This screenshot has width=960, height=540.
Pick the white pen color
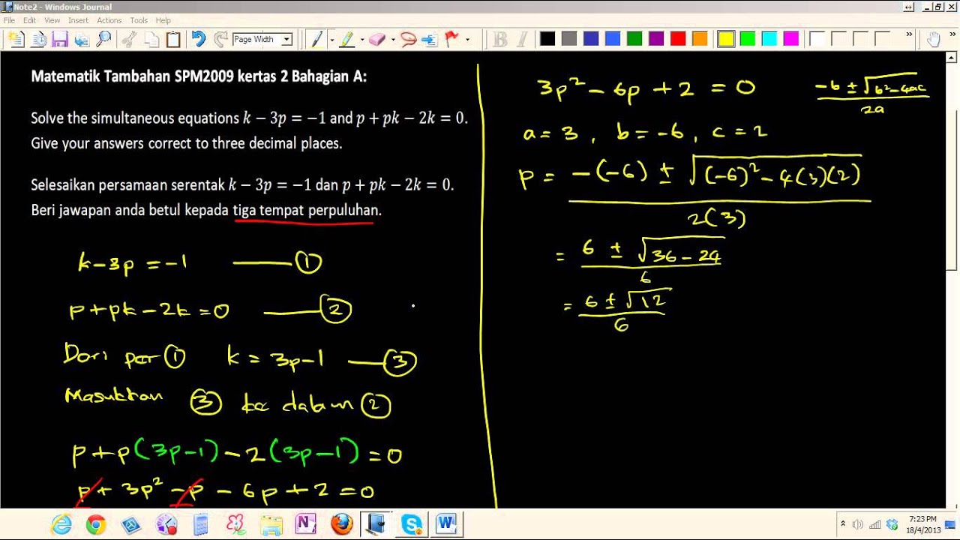817,39
